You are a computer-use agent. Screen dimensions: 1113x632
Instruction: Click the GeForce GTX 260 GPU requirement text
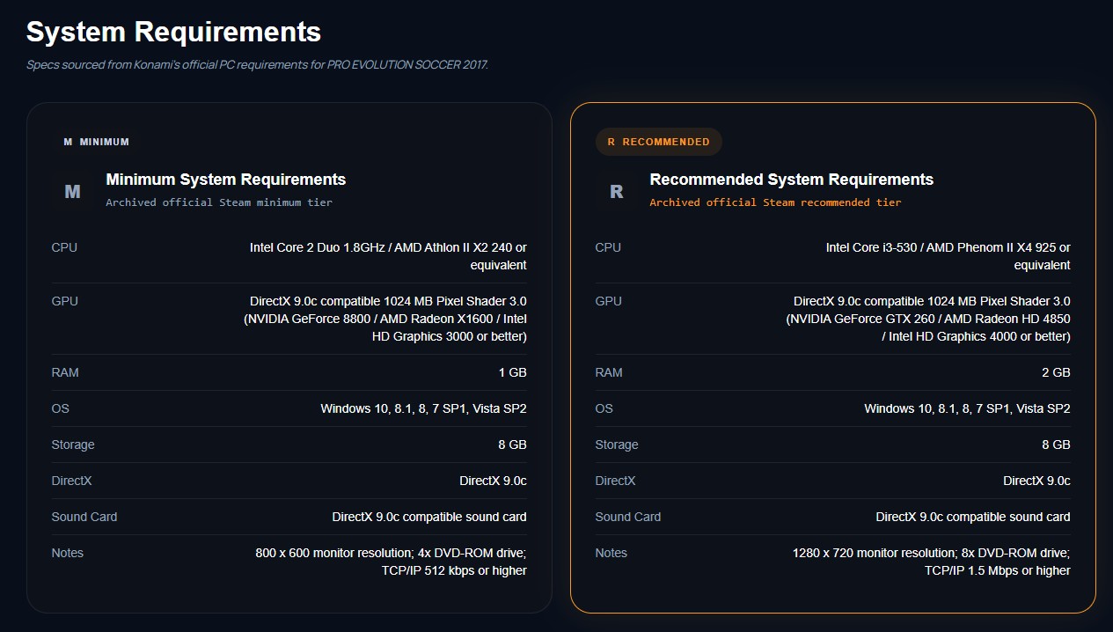[928, 319]
